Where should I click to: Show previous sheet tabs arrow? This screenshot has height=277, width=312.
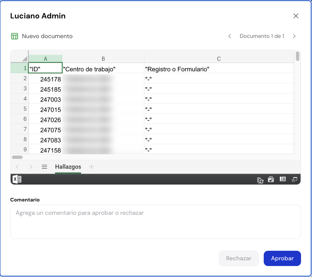[x=17, y=167]
